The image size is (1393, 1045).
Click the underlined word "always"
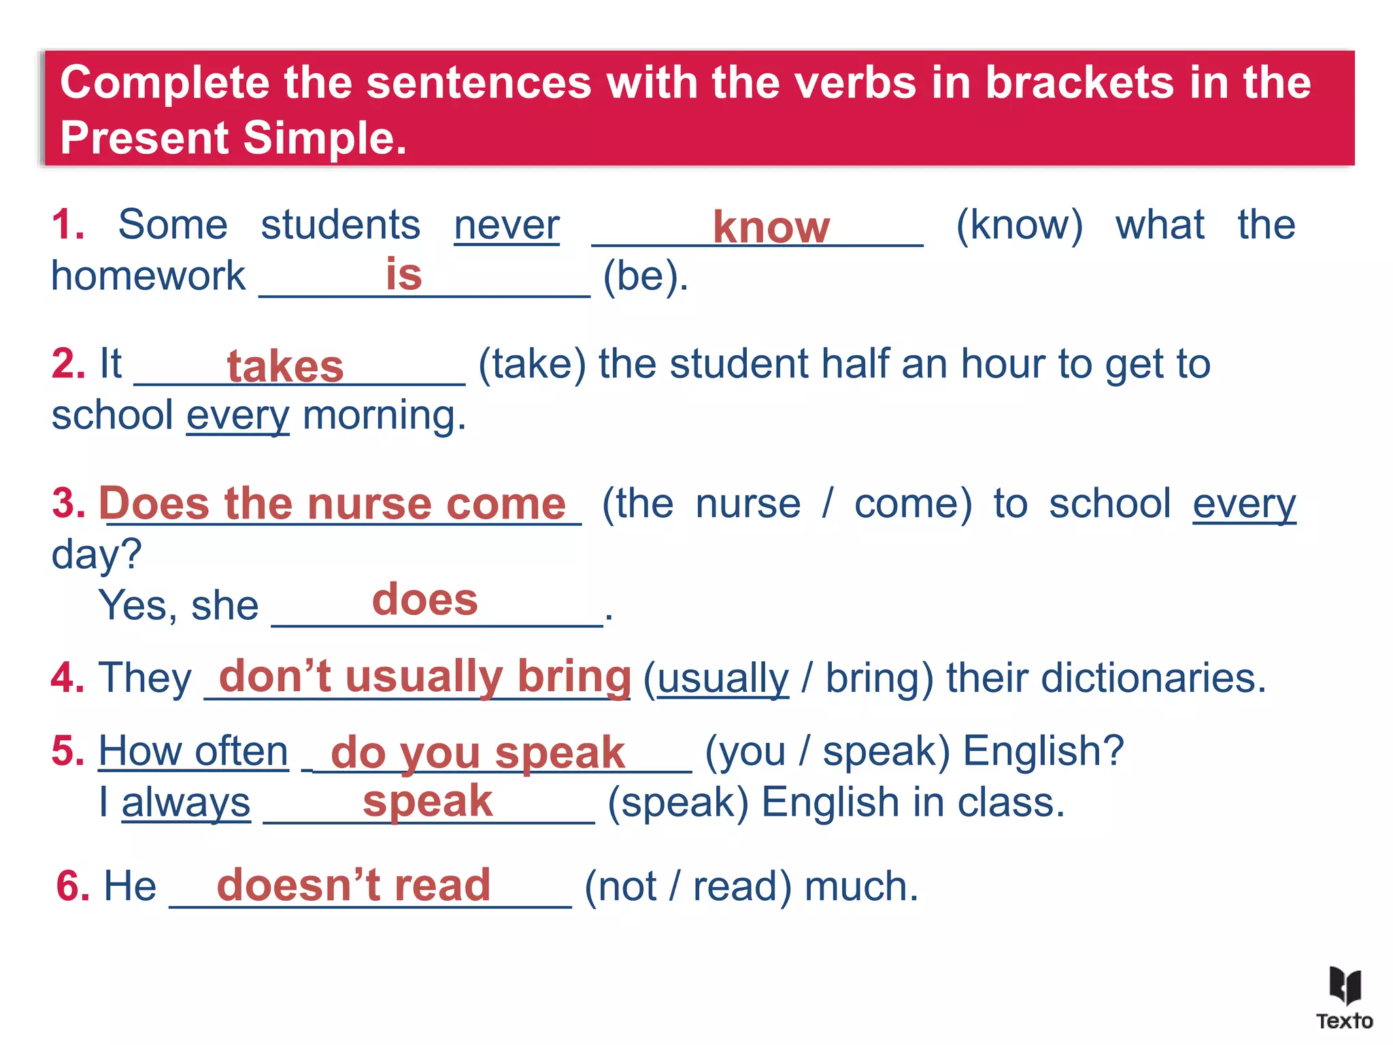click(186, 803)
